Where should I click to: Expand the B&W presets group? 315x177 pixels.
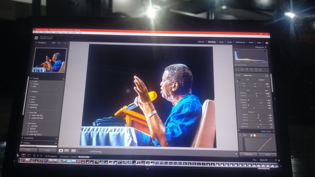click(32, 87)
